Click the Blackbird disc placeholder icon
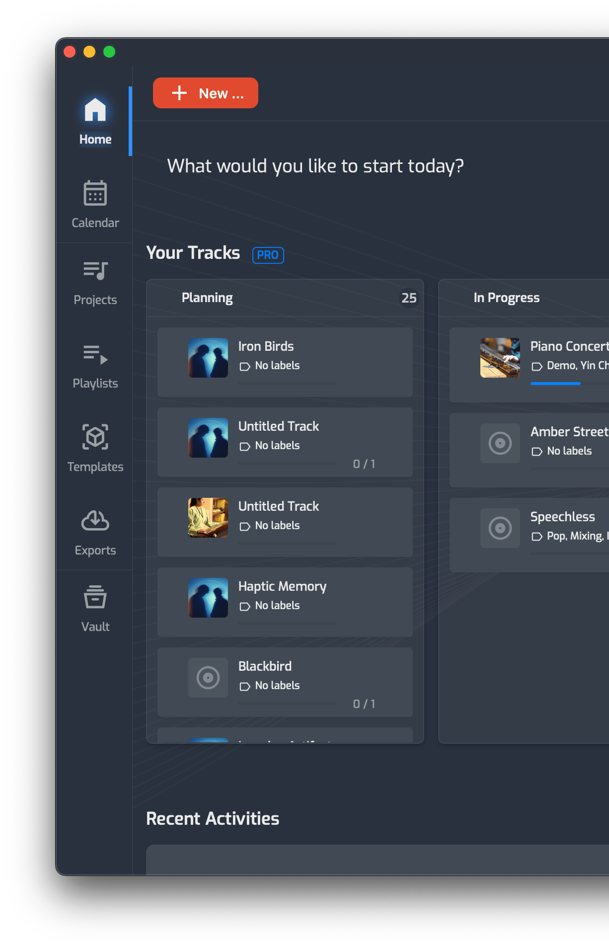The height and width of the screenshot is (949, 609). pyautogui.click(x=208, y=678)
